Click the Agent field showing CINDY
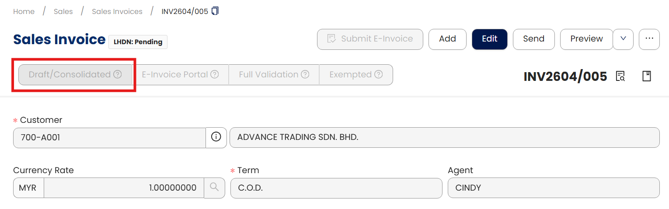Viewport: 669px width, 209px height. pyautogui.click(x=553, y=188)
